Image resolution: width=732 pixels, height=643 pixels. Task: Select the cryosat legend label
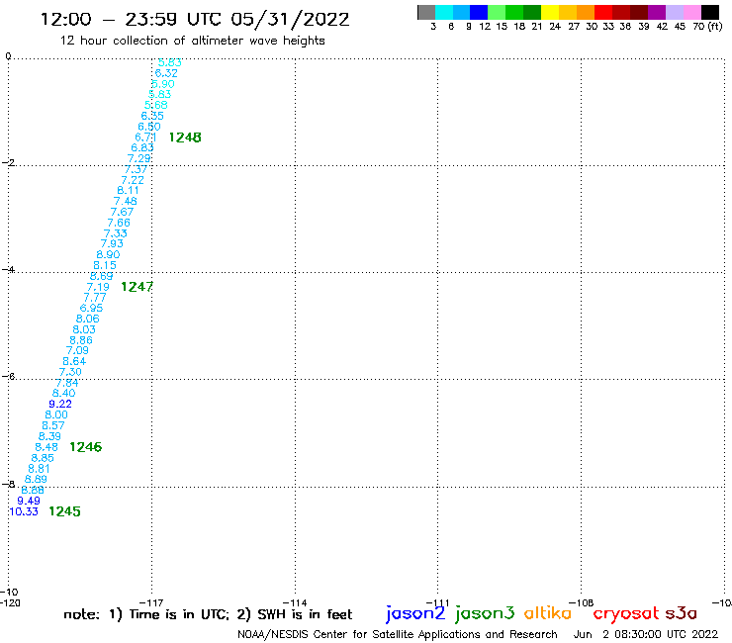click(626, 614)
